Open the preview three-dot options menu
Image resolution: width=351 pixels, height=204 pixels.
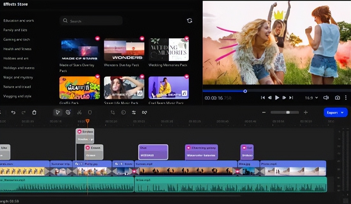tap(346, 98)
